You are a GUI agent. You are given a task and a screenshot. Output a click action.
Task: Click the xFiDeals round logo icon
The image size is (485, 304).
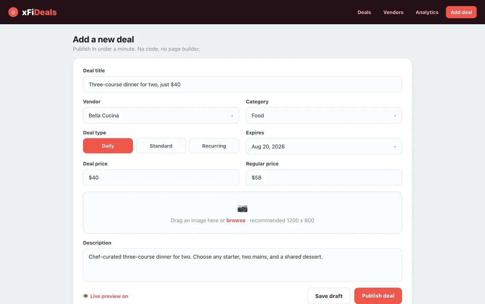13,12
